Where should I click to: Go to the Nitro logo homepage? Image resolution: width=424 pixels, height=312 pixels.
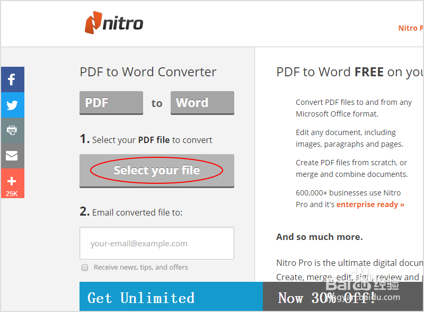114,23
